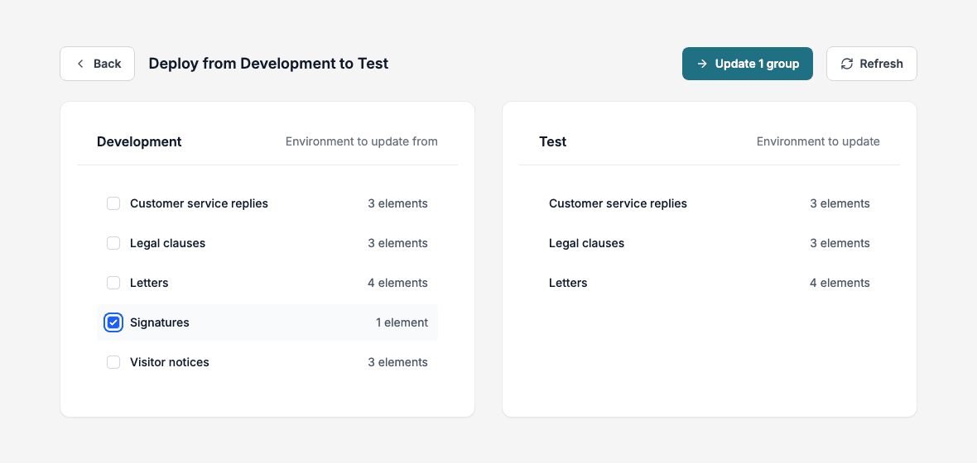This screenshot has width=977, height=463.
Task: Select the Letters group checkbox
Action: (113, 283)
